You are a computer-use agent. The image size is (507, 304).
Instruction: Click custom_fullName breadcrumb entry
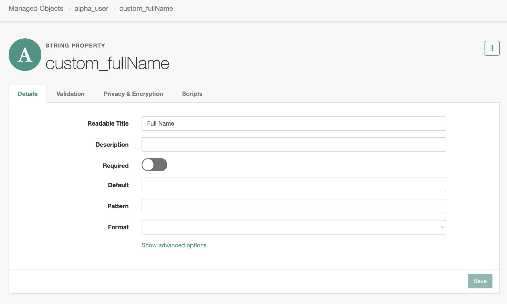pos(146,8)
